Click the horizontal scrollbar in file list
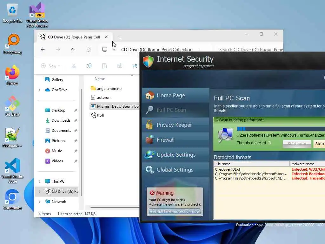This screenshot has height=244, width=325. click(115, 207)
